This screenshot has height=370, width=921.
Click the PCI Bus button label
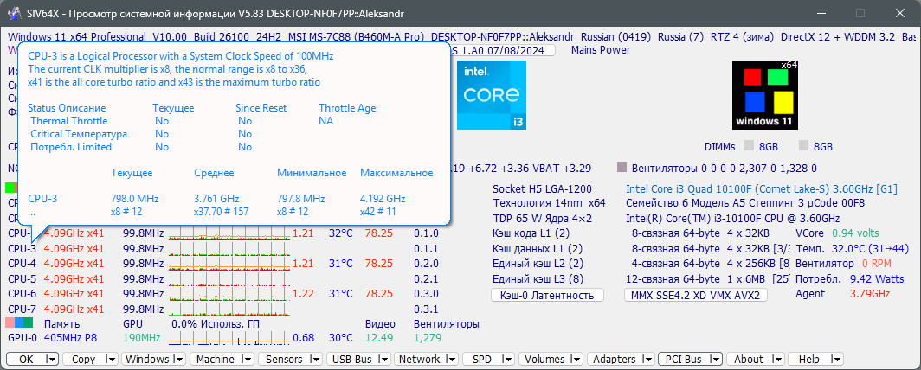(685, 360)
